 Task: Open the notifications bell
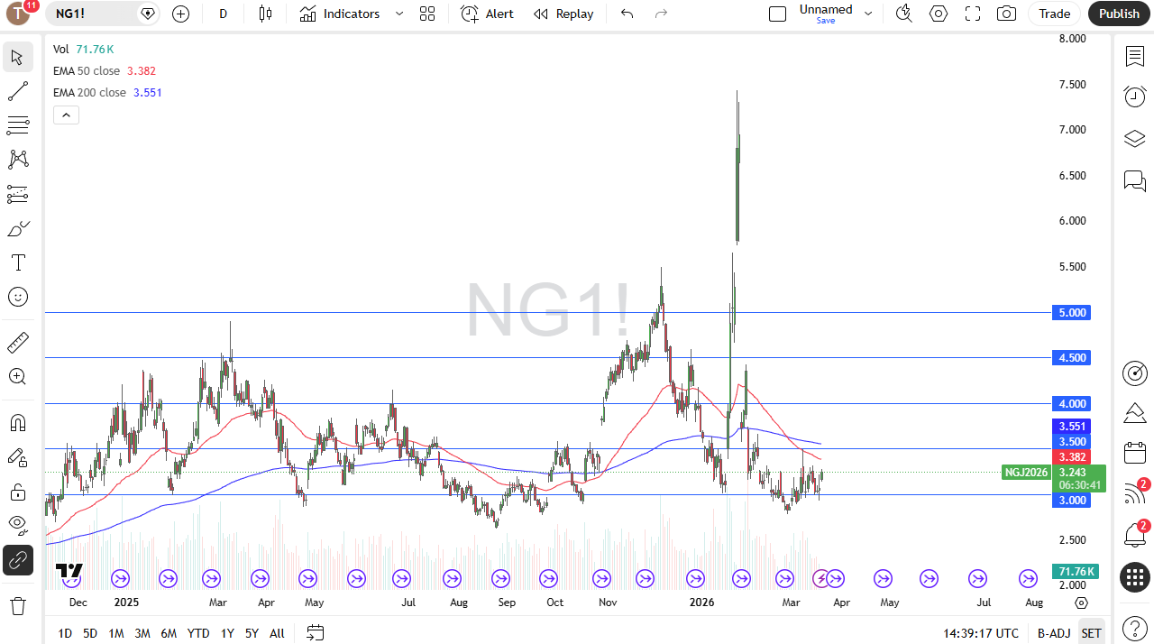pyautogui.click(x=1134, y=536)
